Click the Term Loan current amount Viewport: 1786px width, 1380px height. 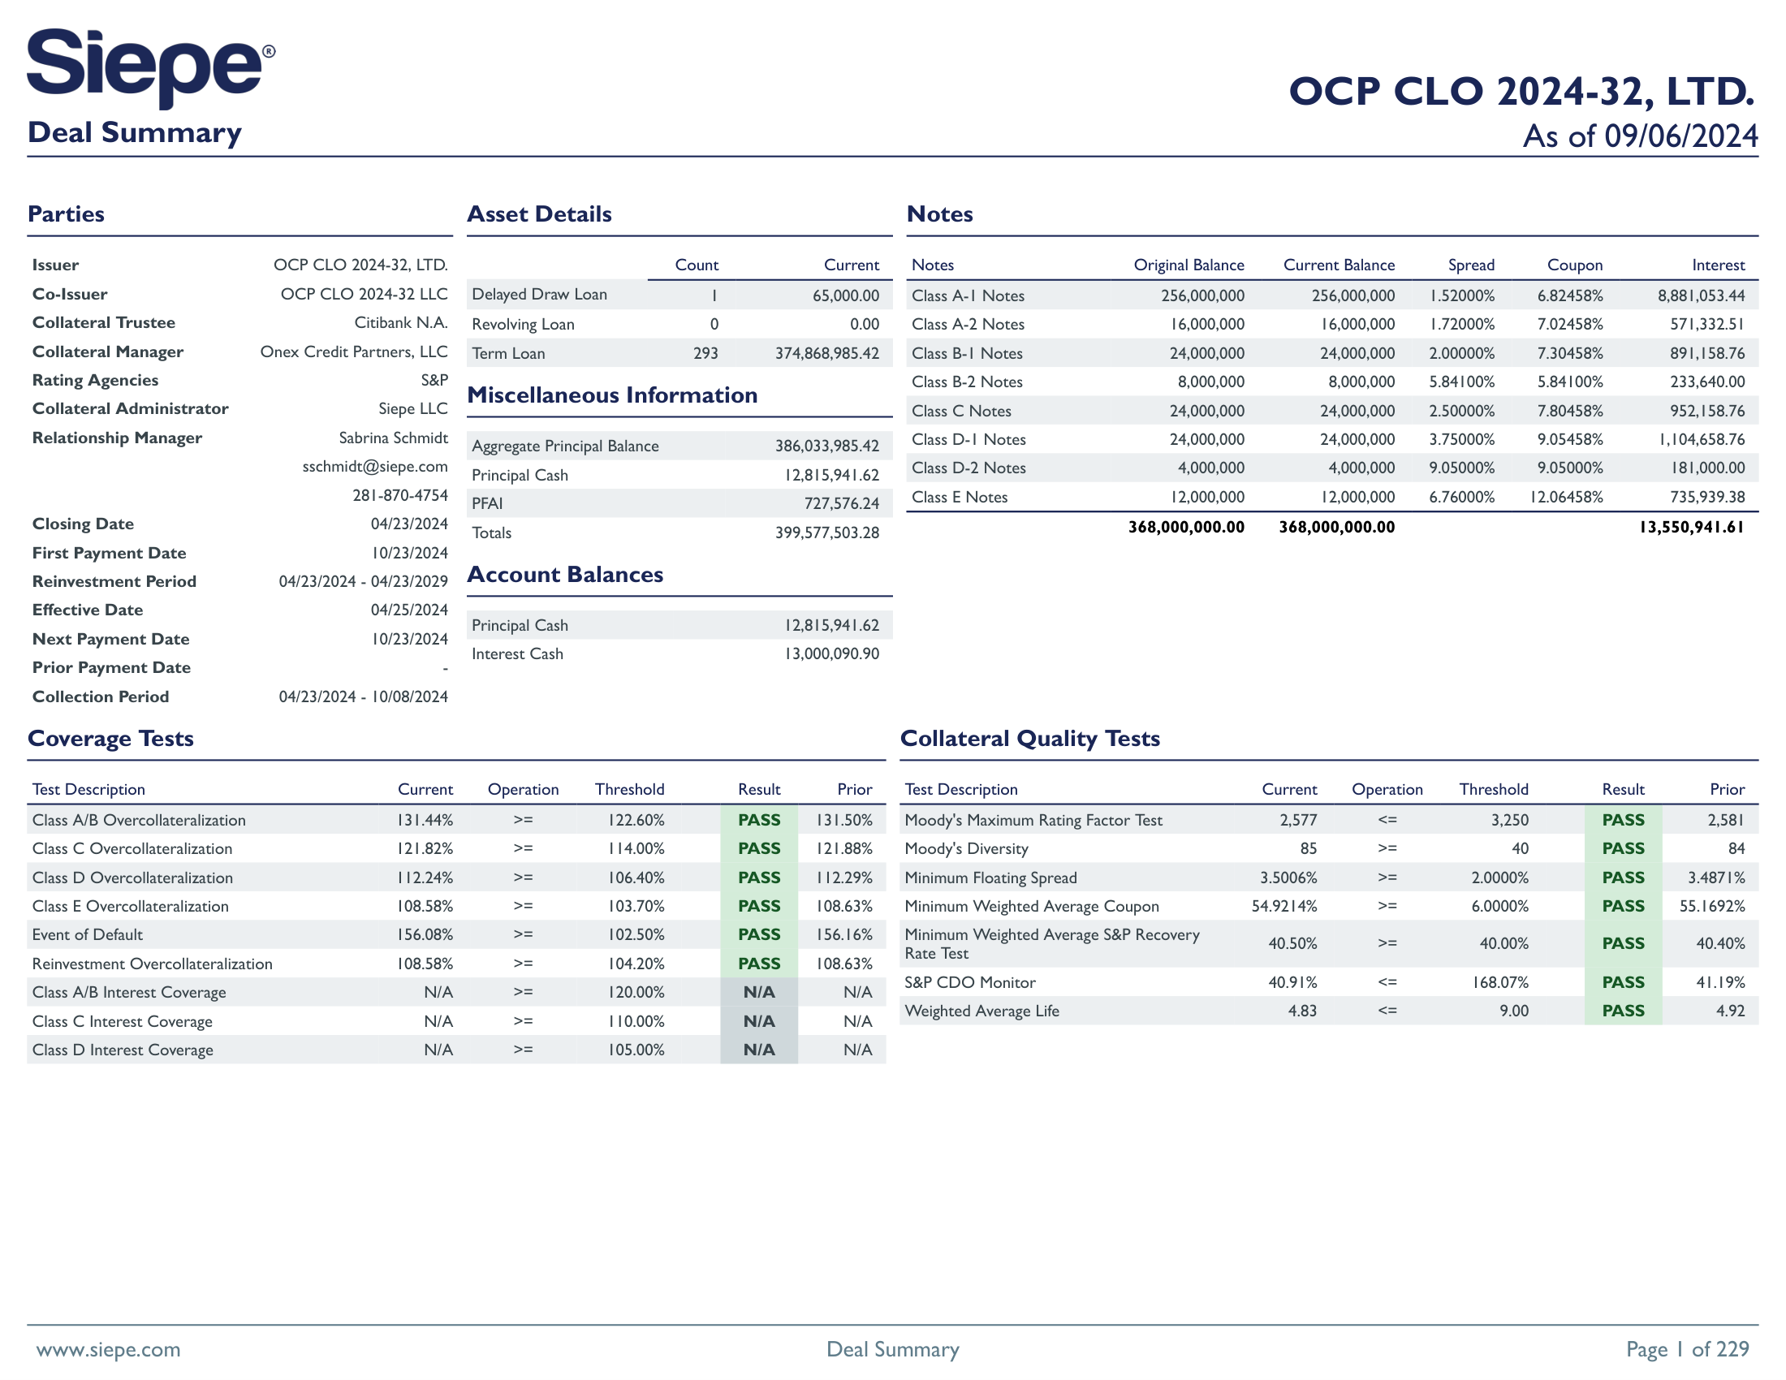coord(826,353)
